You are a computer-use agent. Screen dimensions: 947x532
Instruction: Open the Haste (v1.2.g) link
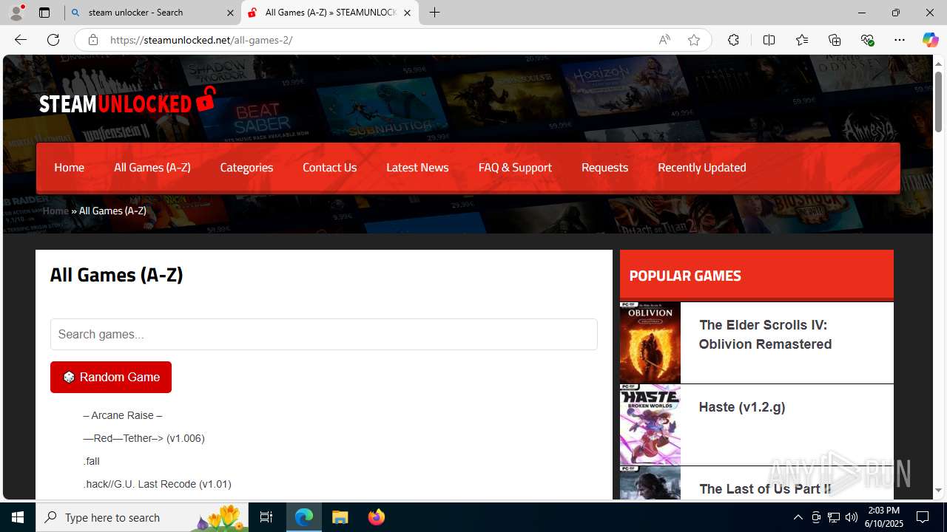[x=742, y=407]
